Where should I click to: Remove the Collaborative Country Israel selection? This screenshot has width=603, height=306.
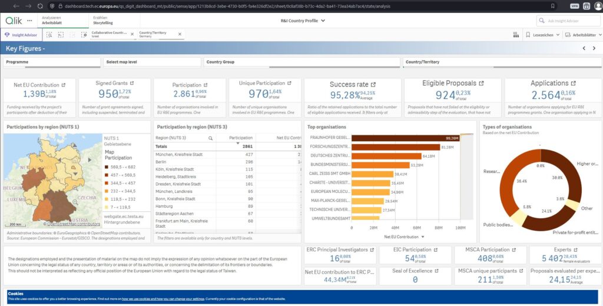pyautogui.click(x=132, y=35)
